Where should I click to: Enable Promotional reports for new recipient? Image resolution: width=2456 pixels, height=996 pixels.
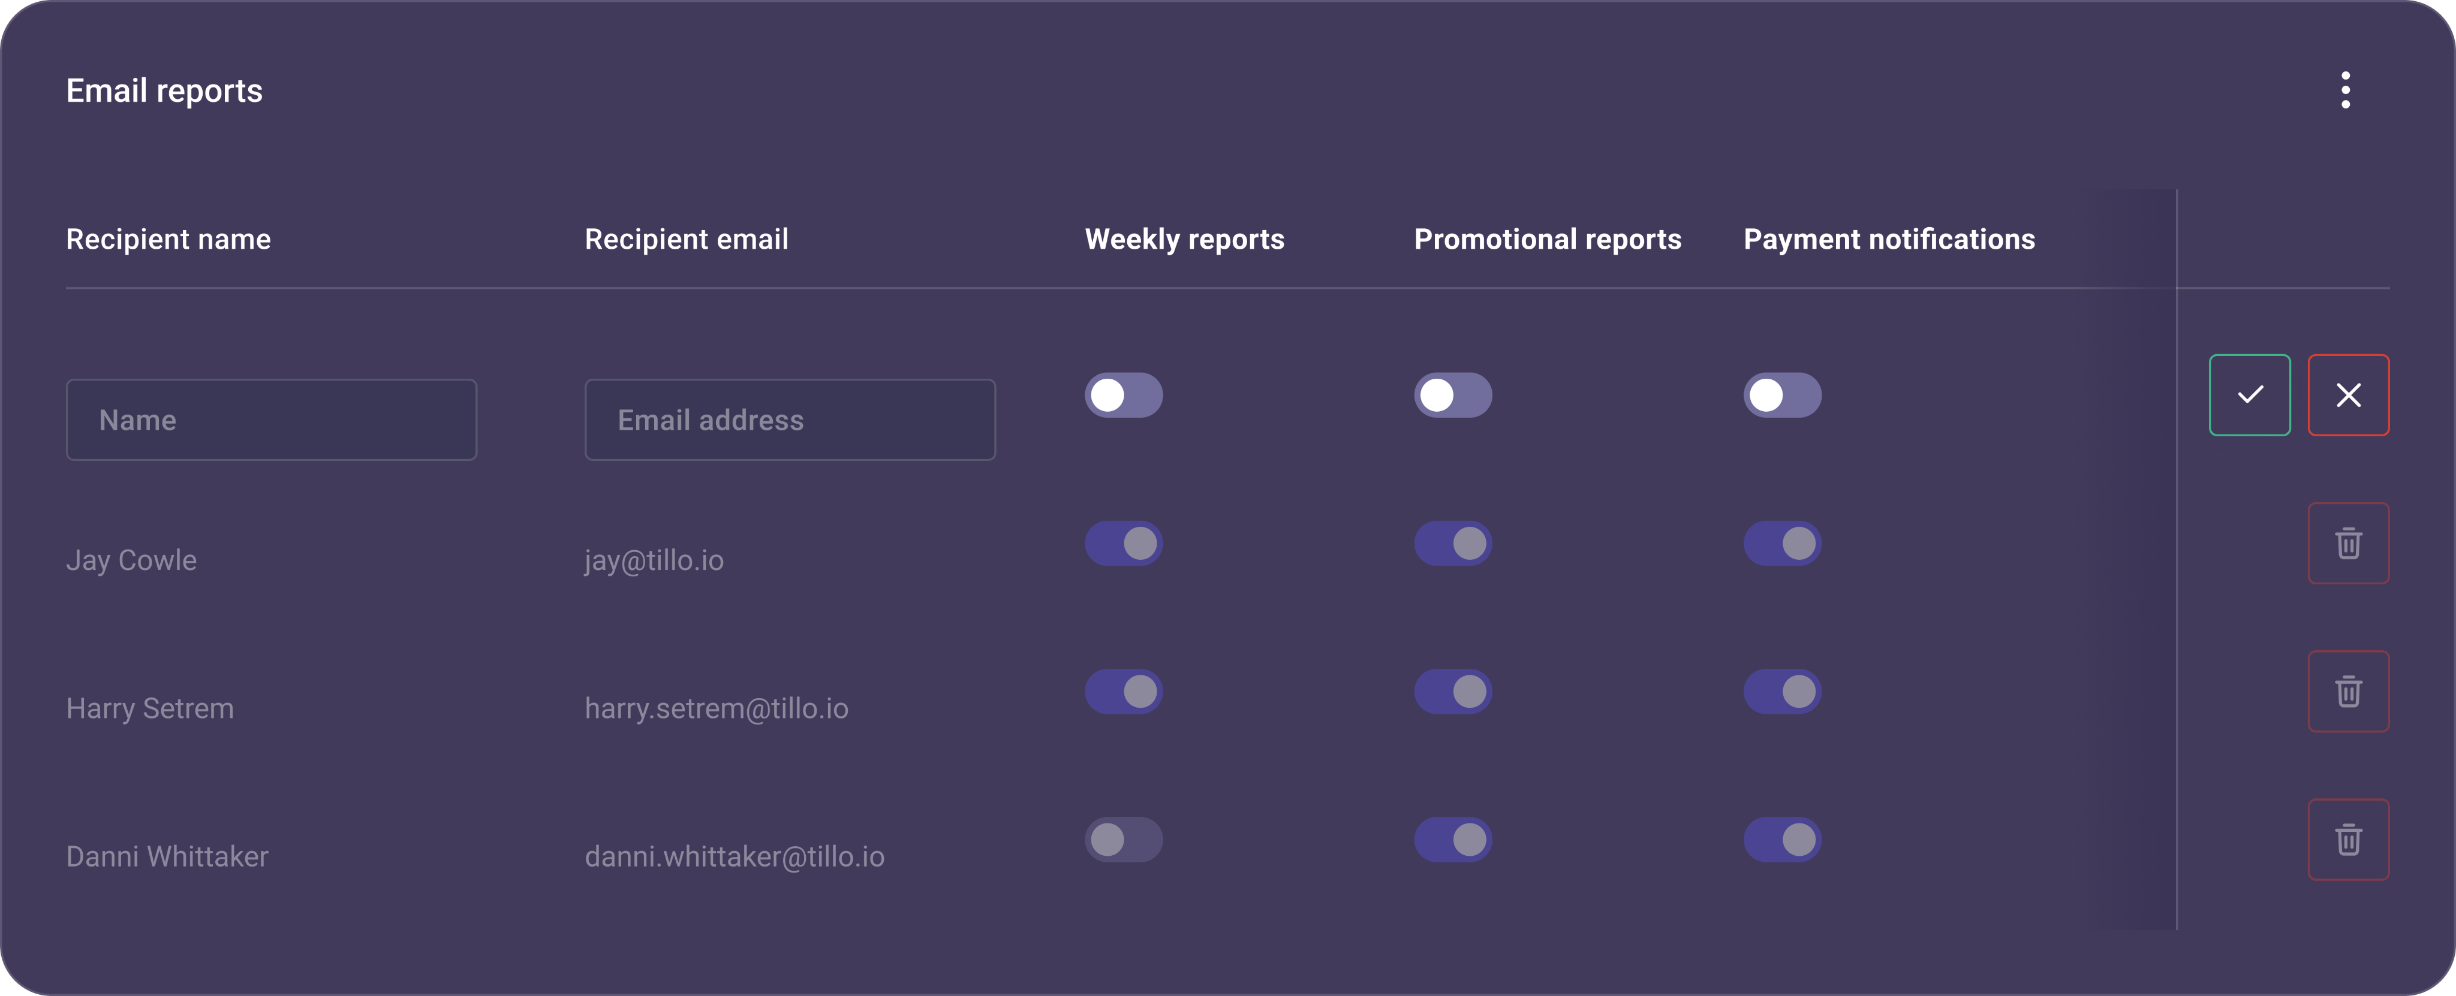point(1453,394)
